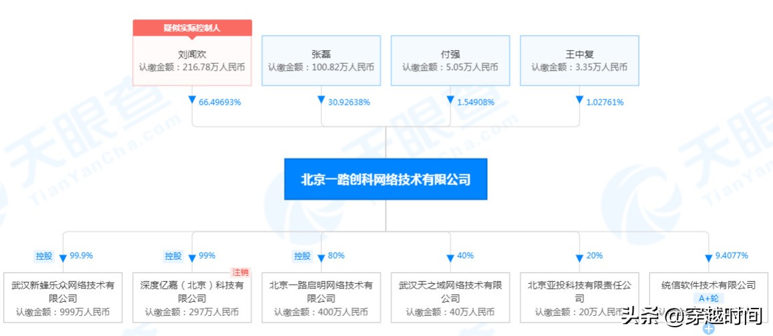Click 认缴金额：3.35万人民币 text

(579, 67)
